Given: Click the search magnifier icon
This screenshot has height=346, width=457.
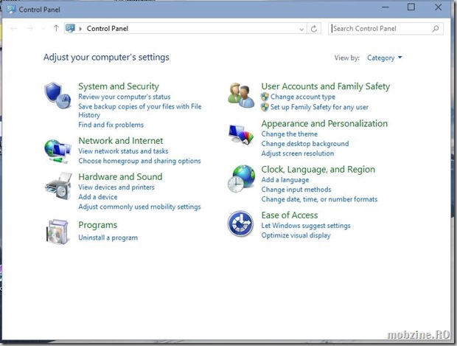Looking at the screenshot, I should pyautogui.click(x=436, y=29).
